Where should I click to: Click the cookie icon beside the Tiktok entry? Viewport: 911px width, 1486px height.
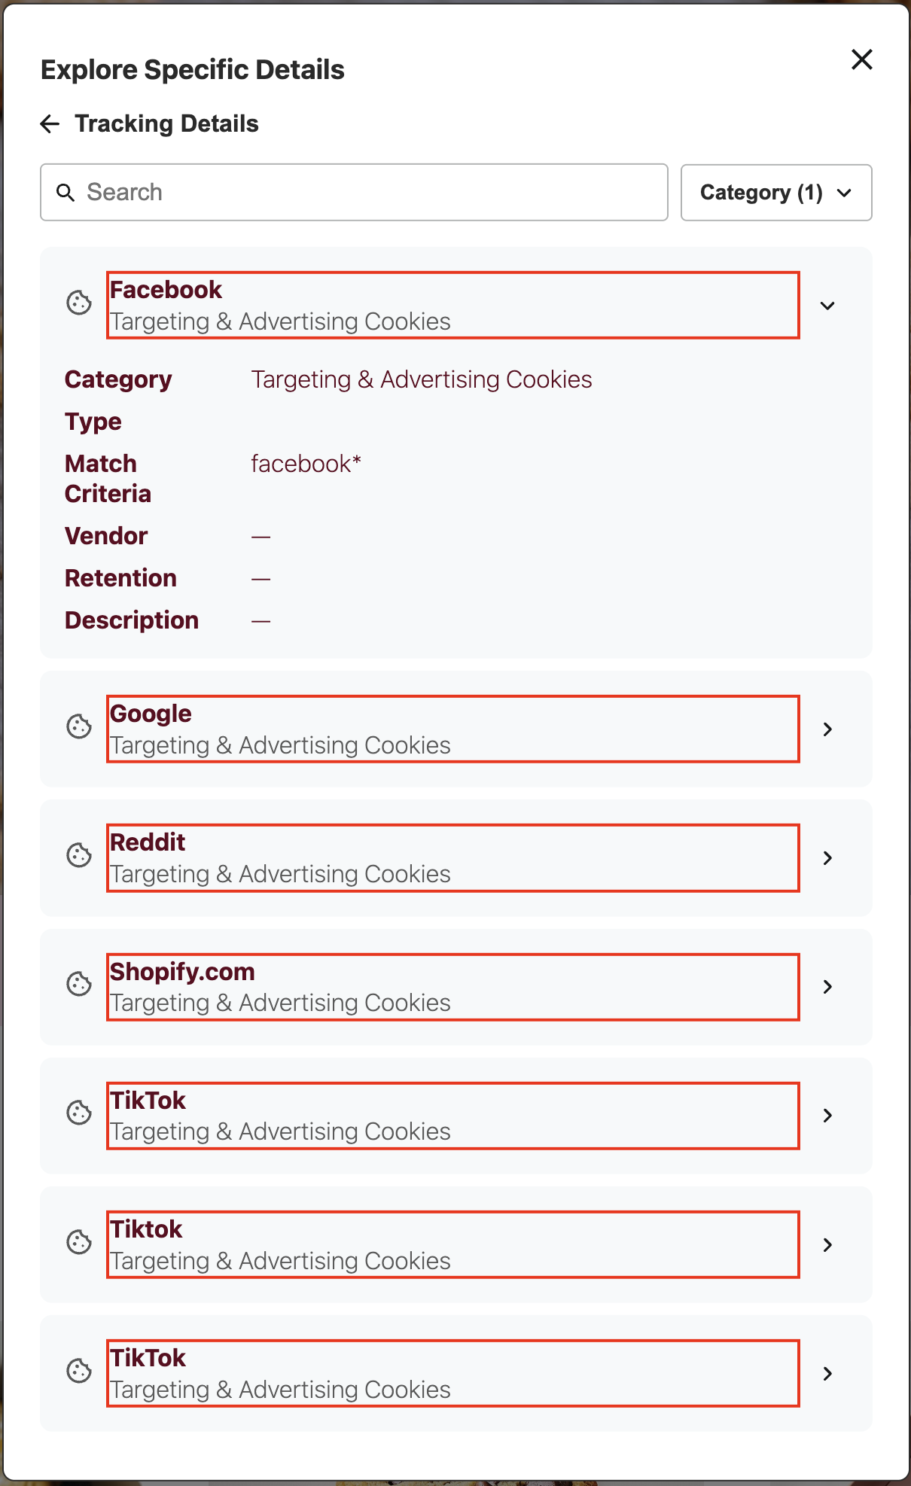pyautogui.click(x=78, y=1244)
